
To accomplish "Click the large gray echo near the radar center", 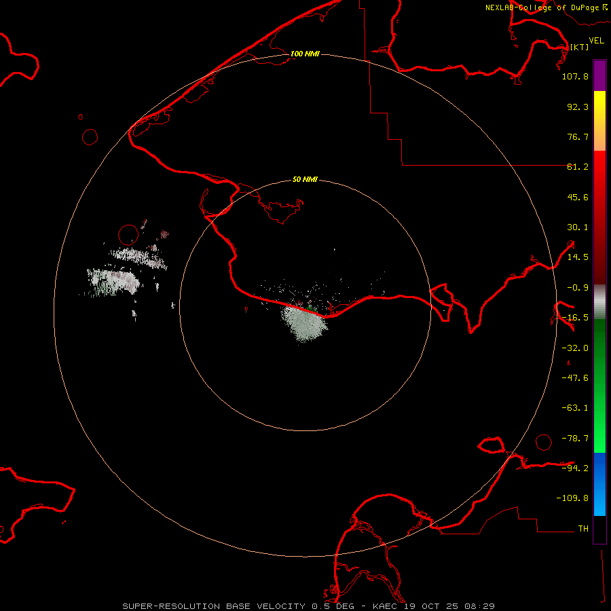I will coord(305,322).
